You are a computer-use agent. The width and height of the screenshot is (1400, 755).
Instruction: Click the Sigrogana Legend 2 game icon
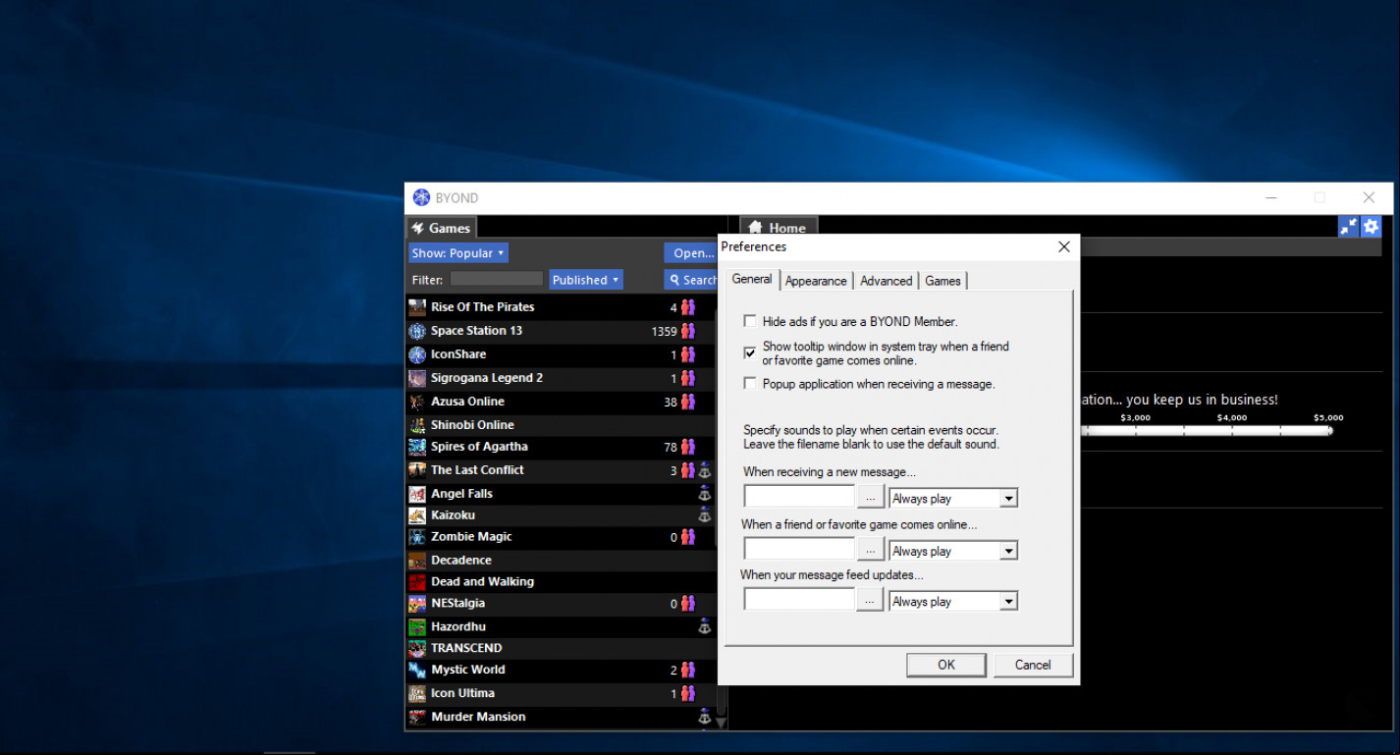click(x=417, y=378)
